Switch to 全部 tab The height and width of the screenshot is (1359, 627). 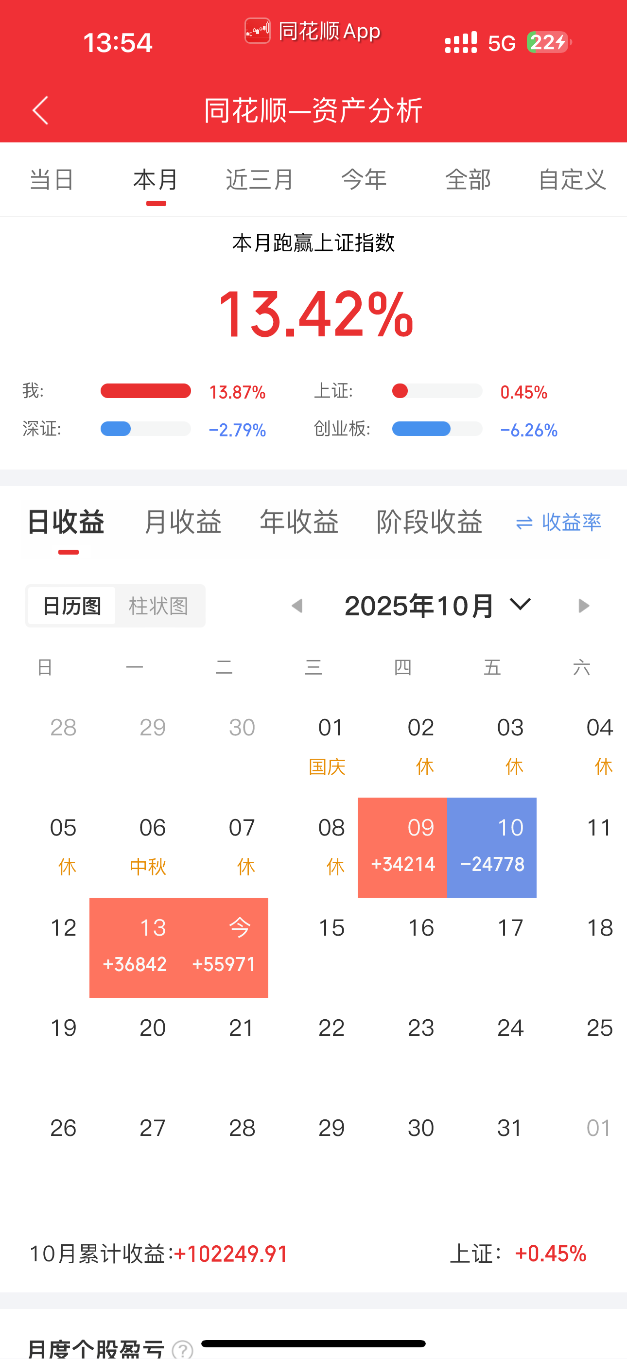pyautogui.click(x=468, y=179)
